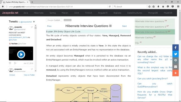The width and height of the screenshot is (181, 102).
Task: Click the Google Custom search field
Action: [x=54, y=20]
